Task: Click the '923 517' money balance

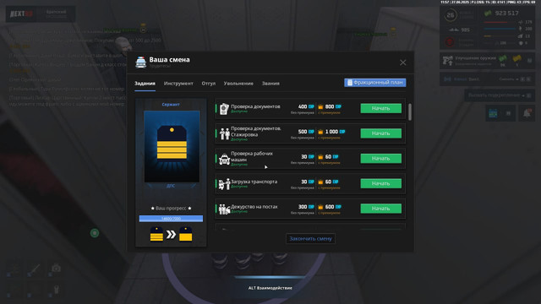Action: point(506,14)
